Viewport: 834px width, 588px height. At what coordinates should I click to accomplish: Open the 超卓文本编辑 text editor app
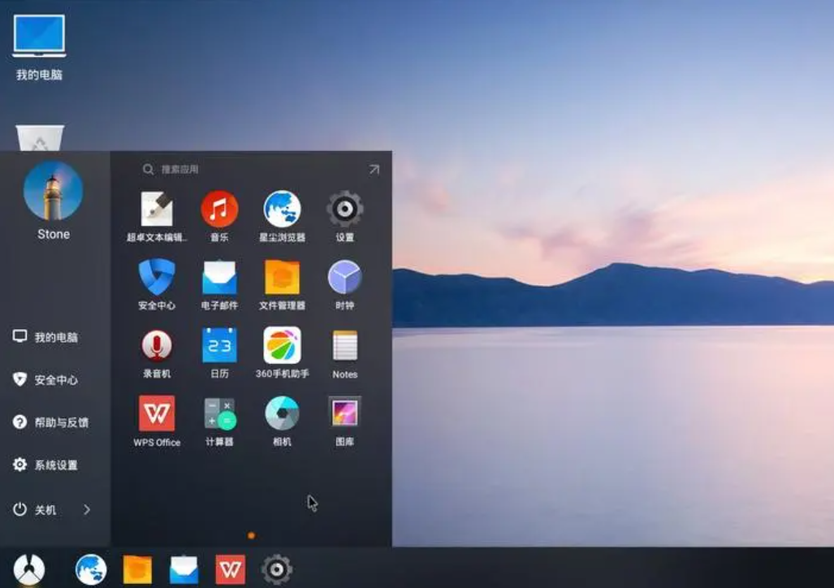(157, 210)
